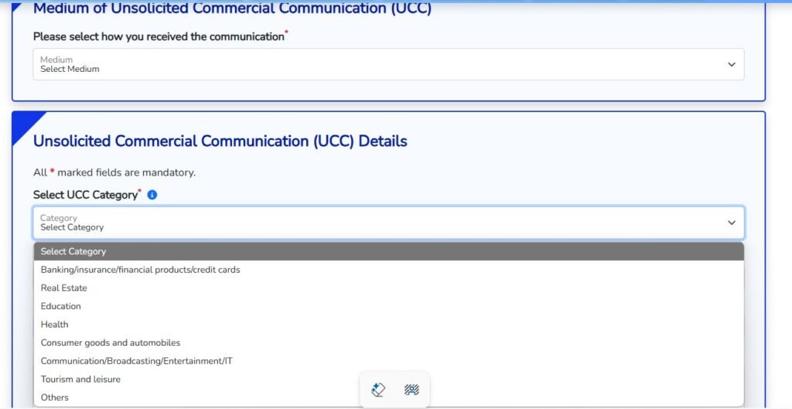This screenshot has width=792, height=409.
Task: Click the background removal person icon
Action: [411, 390]
